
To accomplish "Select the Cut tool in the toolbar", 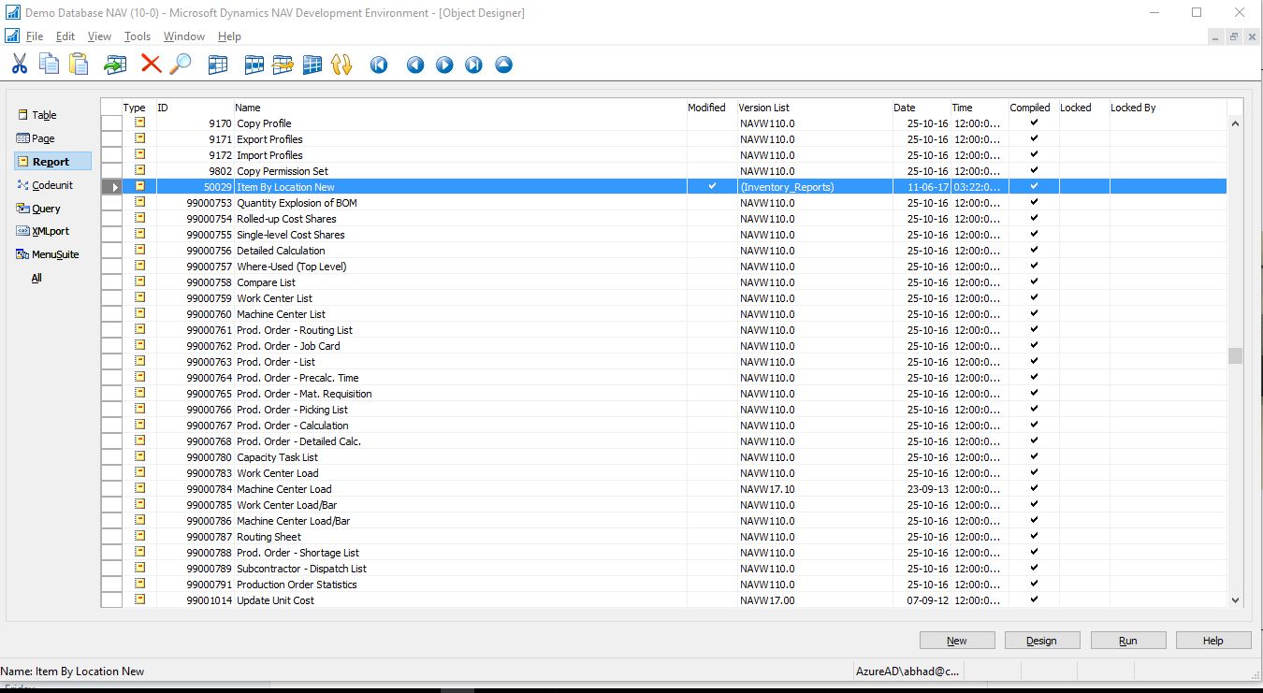I will (19, 64).
